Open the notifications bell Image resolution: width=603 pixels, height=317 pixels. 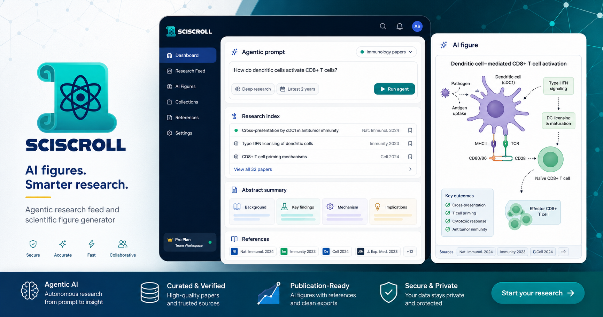point(400,27)
